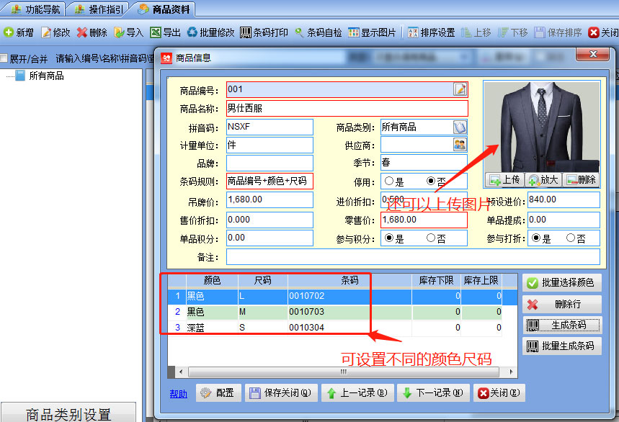This screenshot has height=422, width=619.
Task: Open the 供应商 supplier picker icon
Action: (460, 145)
